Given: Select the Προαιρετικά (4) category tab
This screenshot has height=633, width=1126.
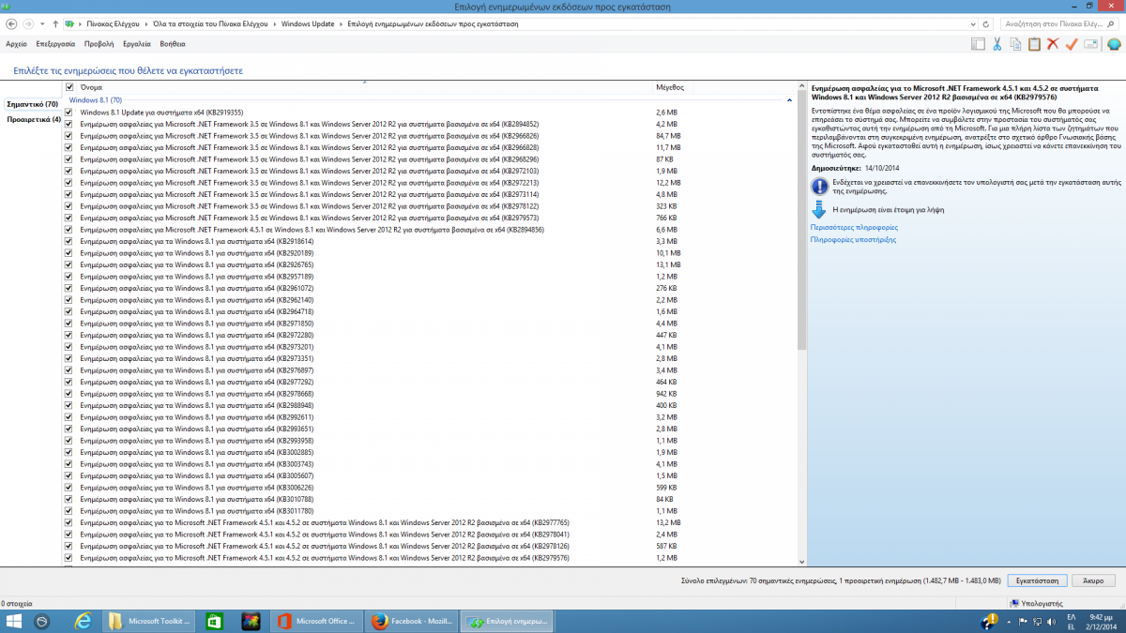Looking at the screenshot, I should (x=34, y=119).
